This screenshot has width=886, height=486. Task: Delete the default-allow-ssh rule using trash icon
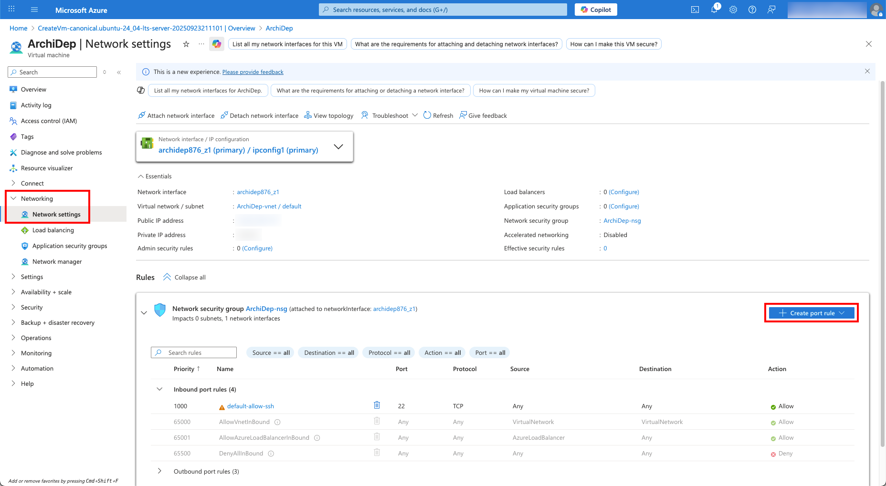pyautogui.click(x=377, y=405)
